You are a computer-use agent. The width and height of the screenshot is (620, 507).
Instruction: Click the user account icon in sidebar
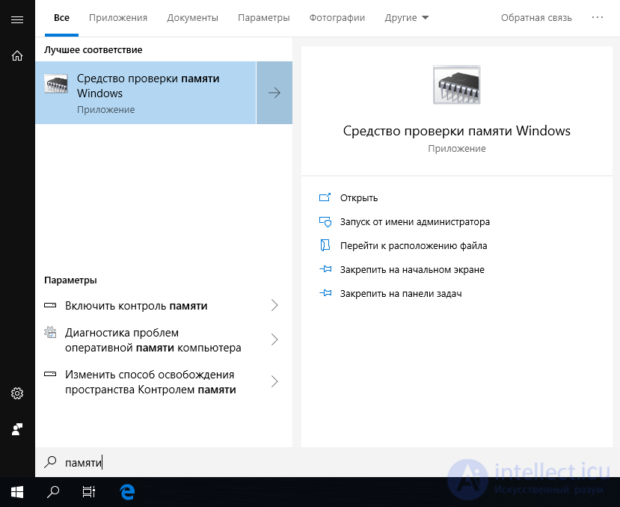coord(17,429)
